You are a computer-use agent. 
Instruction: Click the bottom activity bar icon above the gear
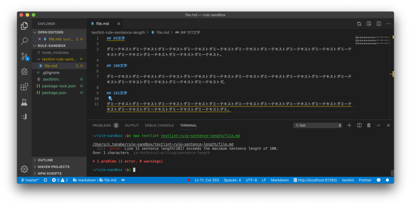(x=24, y=117)
